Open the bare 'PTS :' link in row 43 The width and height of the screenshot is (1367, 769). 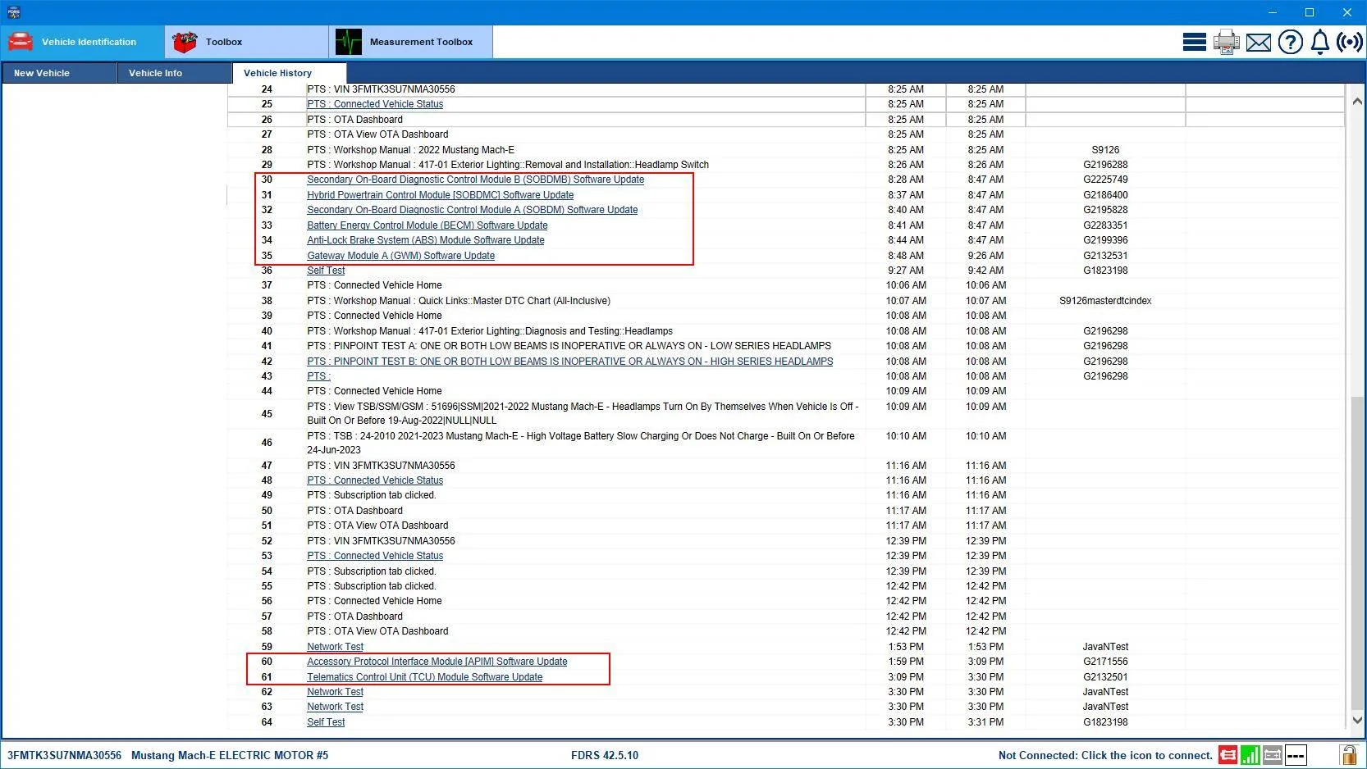coord(318,376)
